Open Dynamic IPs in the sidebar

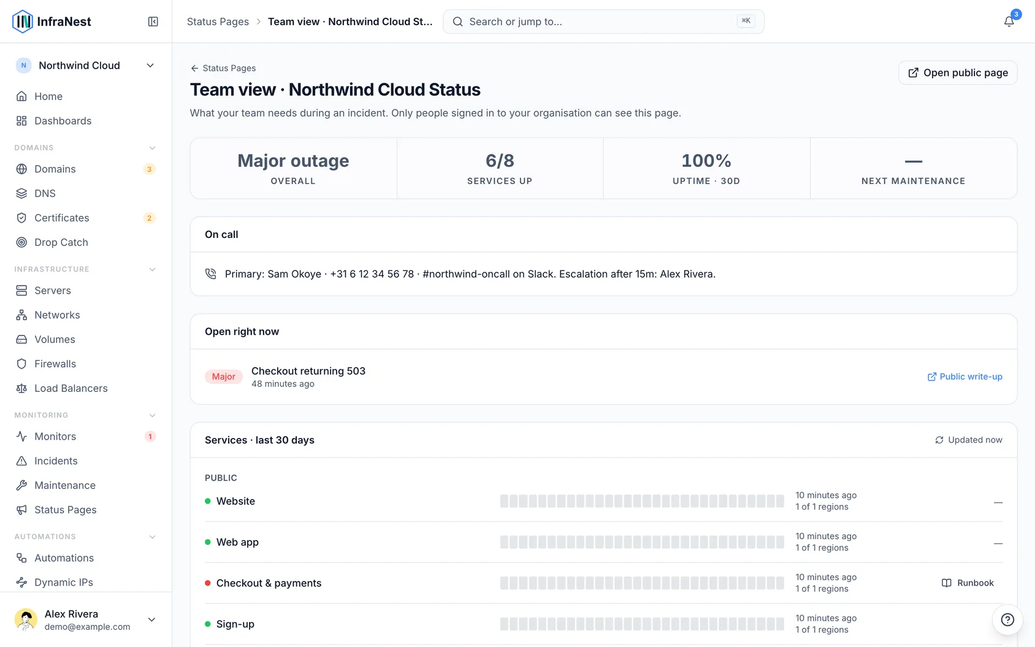86,582
